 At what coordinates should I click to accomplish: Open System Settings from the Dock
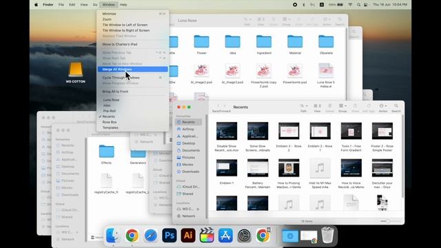tap(244, 235)
